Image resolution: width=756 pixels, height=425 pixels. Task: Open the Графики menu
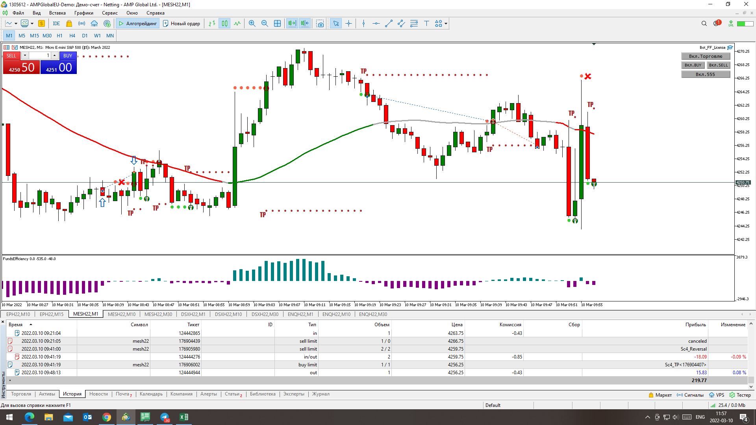84,13
